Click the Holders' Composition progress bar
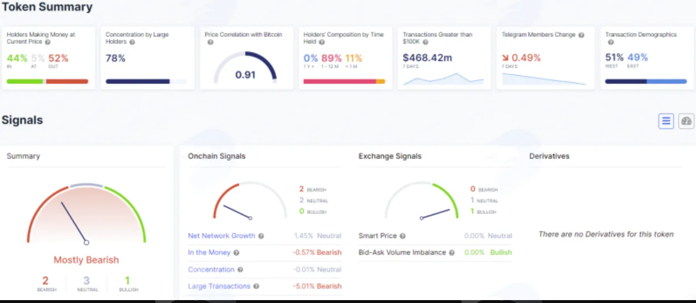The width and height of the screenshot is (696, 303). tap(344, 81)
